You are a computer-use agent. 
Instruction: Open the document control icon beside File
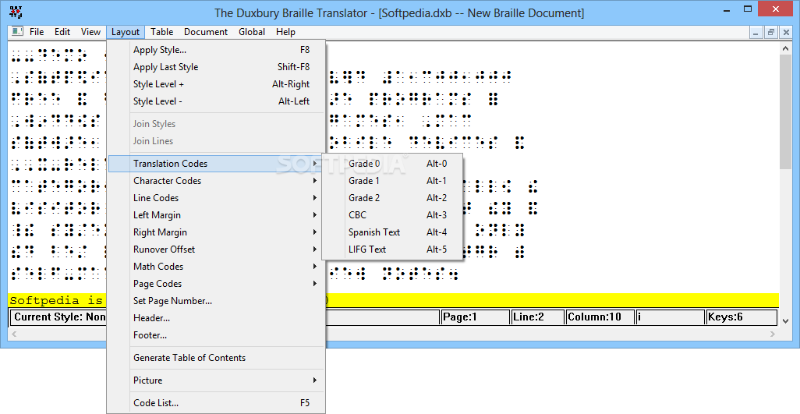[18, 32]
